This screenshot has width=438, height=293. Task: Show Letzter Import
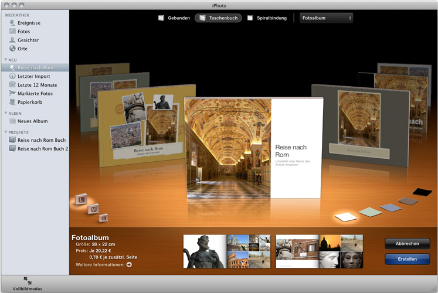click(32, 76)
